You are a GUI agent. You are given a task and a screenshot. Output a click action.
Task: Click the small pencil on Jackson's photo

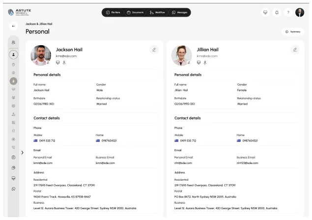(48, 62)
